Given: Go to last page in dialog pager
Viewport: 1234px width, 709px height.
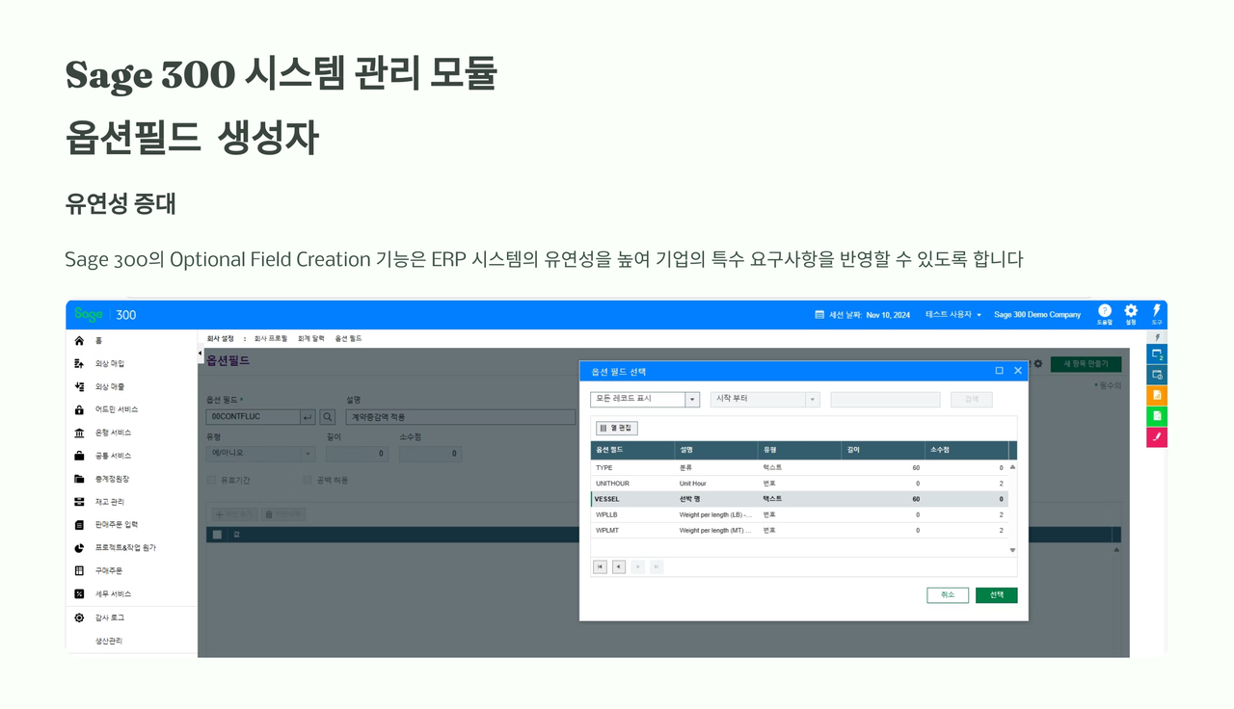Looking at the screenshot, I should 657,567.
